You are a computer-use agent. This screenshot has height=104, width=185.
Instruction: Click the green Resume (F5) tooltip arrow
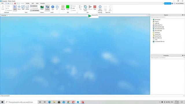(90, 16)
